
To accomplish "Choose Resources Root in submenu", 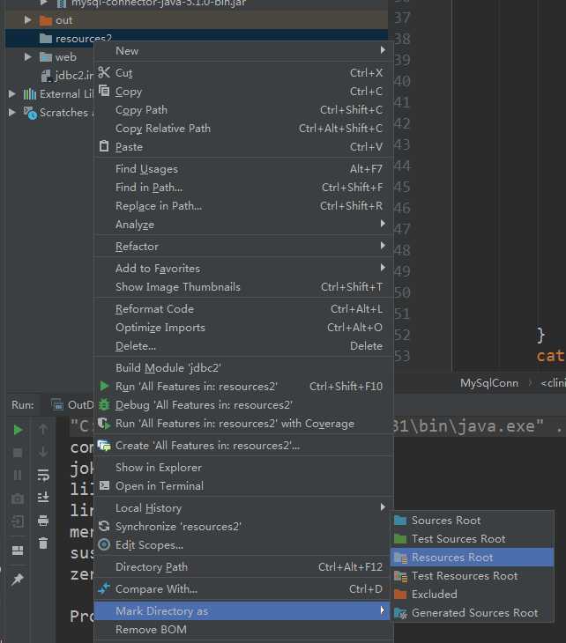I will (x=472, y=558).
